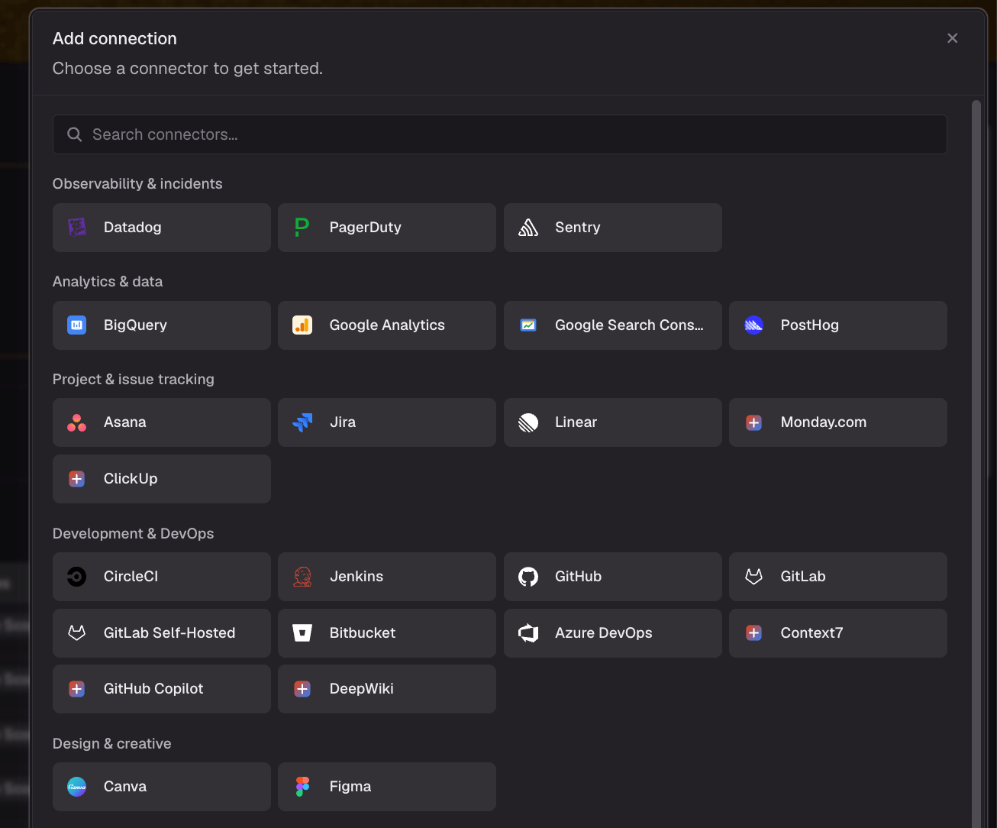Screen dimensions: 997x828
Task: Pick the Google Analytics connector label
Action: click(387, 325)
